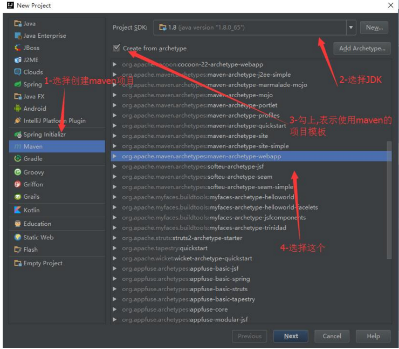Viewport: 399px width, 349px height.
Task: Select the Gradle project type label
Action: click(33, 159)
